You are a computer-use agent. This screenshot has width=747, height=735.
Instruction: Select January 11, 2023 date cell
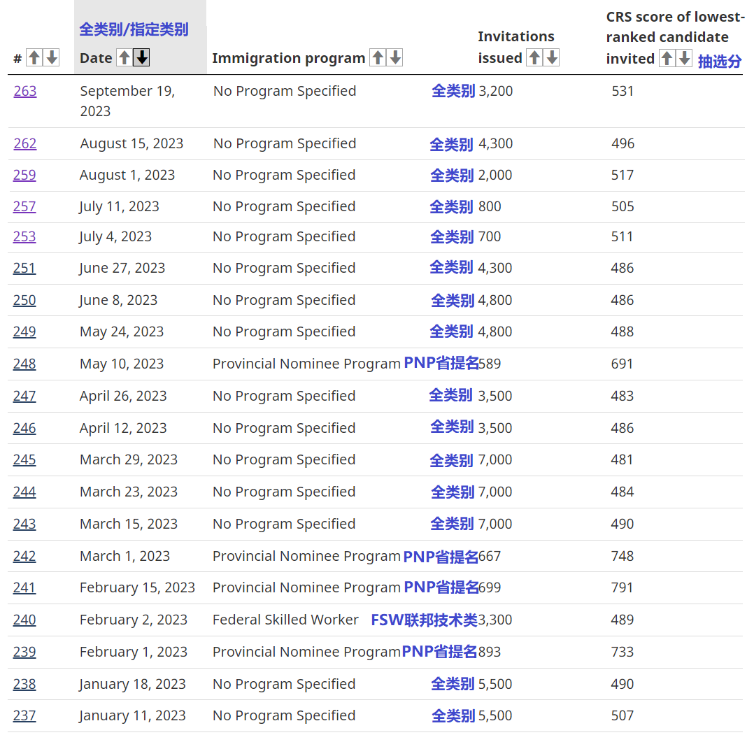[x=132, y=715]
